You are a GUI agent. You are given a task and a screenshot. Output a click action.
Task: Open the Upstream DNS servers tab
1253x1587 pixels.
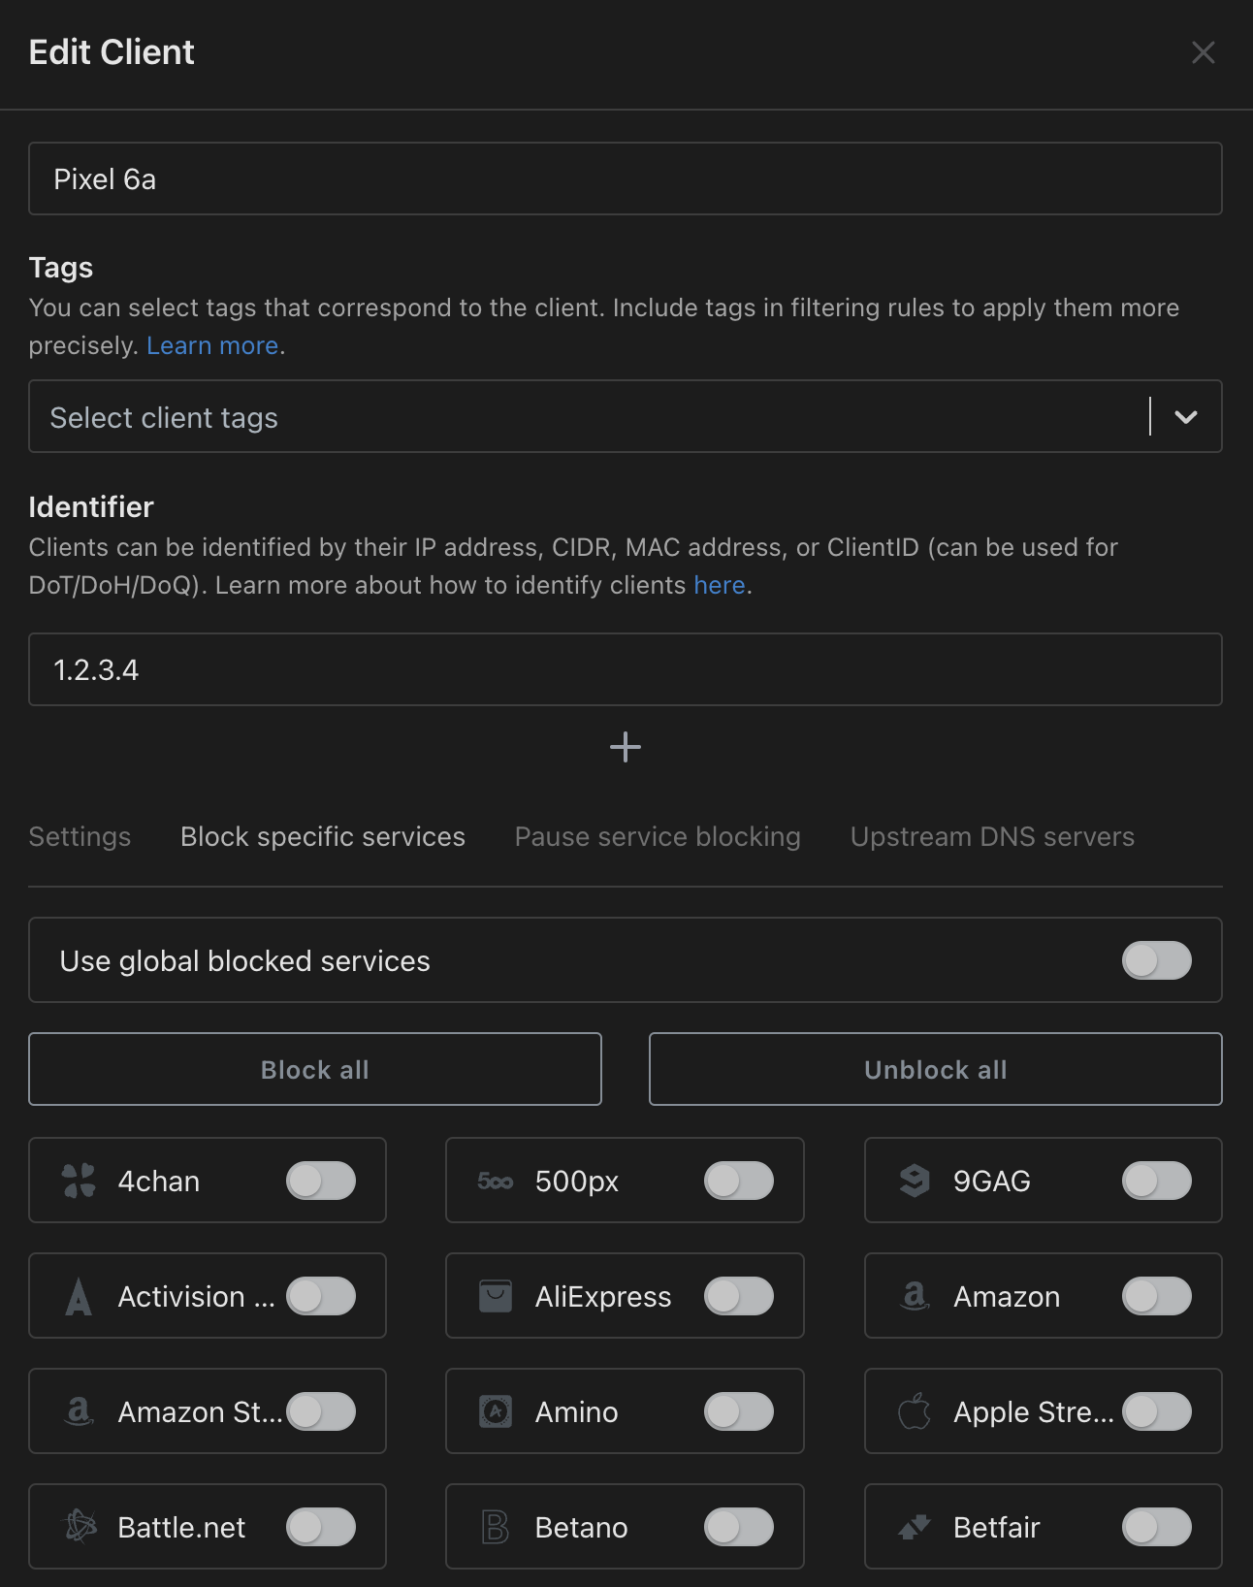point(992,836)
